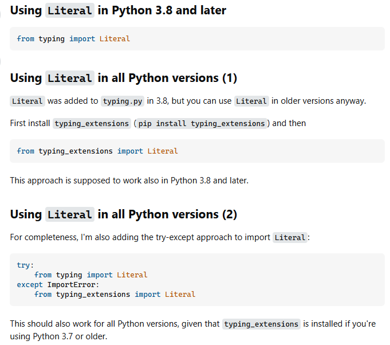Click 'Literal' code before 'was added to'

tap(27, 101)
